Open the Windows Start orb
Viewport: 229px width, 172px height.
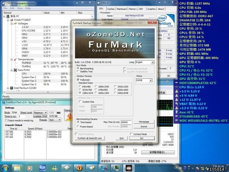coord(5,168)
